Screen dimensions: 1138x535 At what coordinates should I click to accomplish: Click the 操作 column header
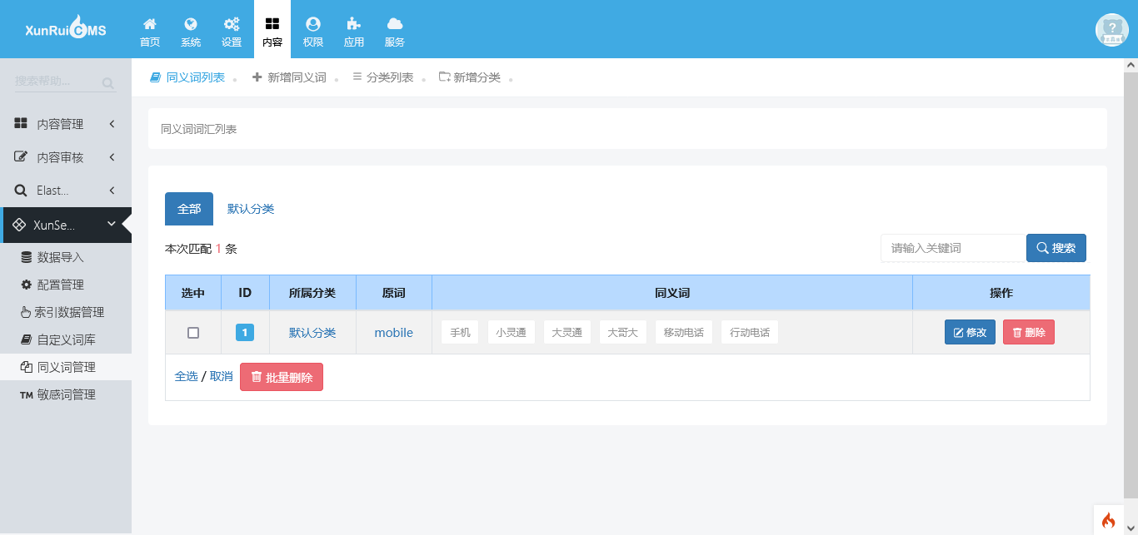click(x=1001, y=293)
